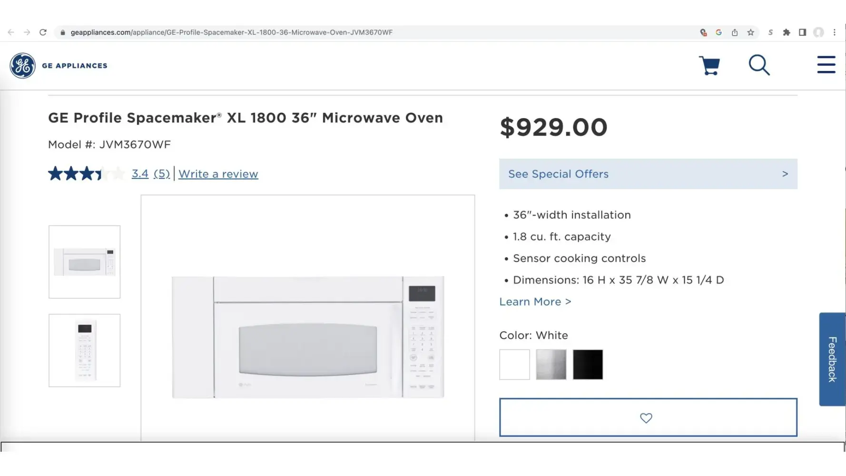
Task: Select the control panel thumbnail
Action: [85, 350]
